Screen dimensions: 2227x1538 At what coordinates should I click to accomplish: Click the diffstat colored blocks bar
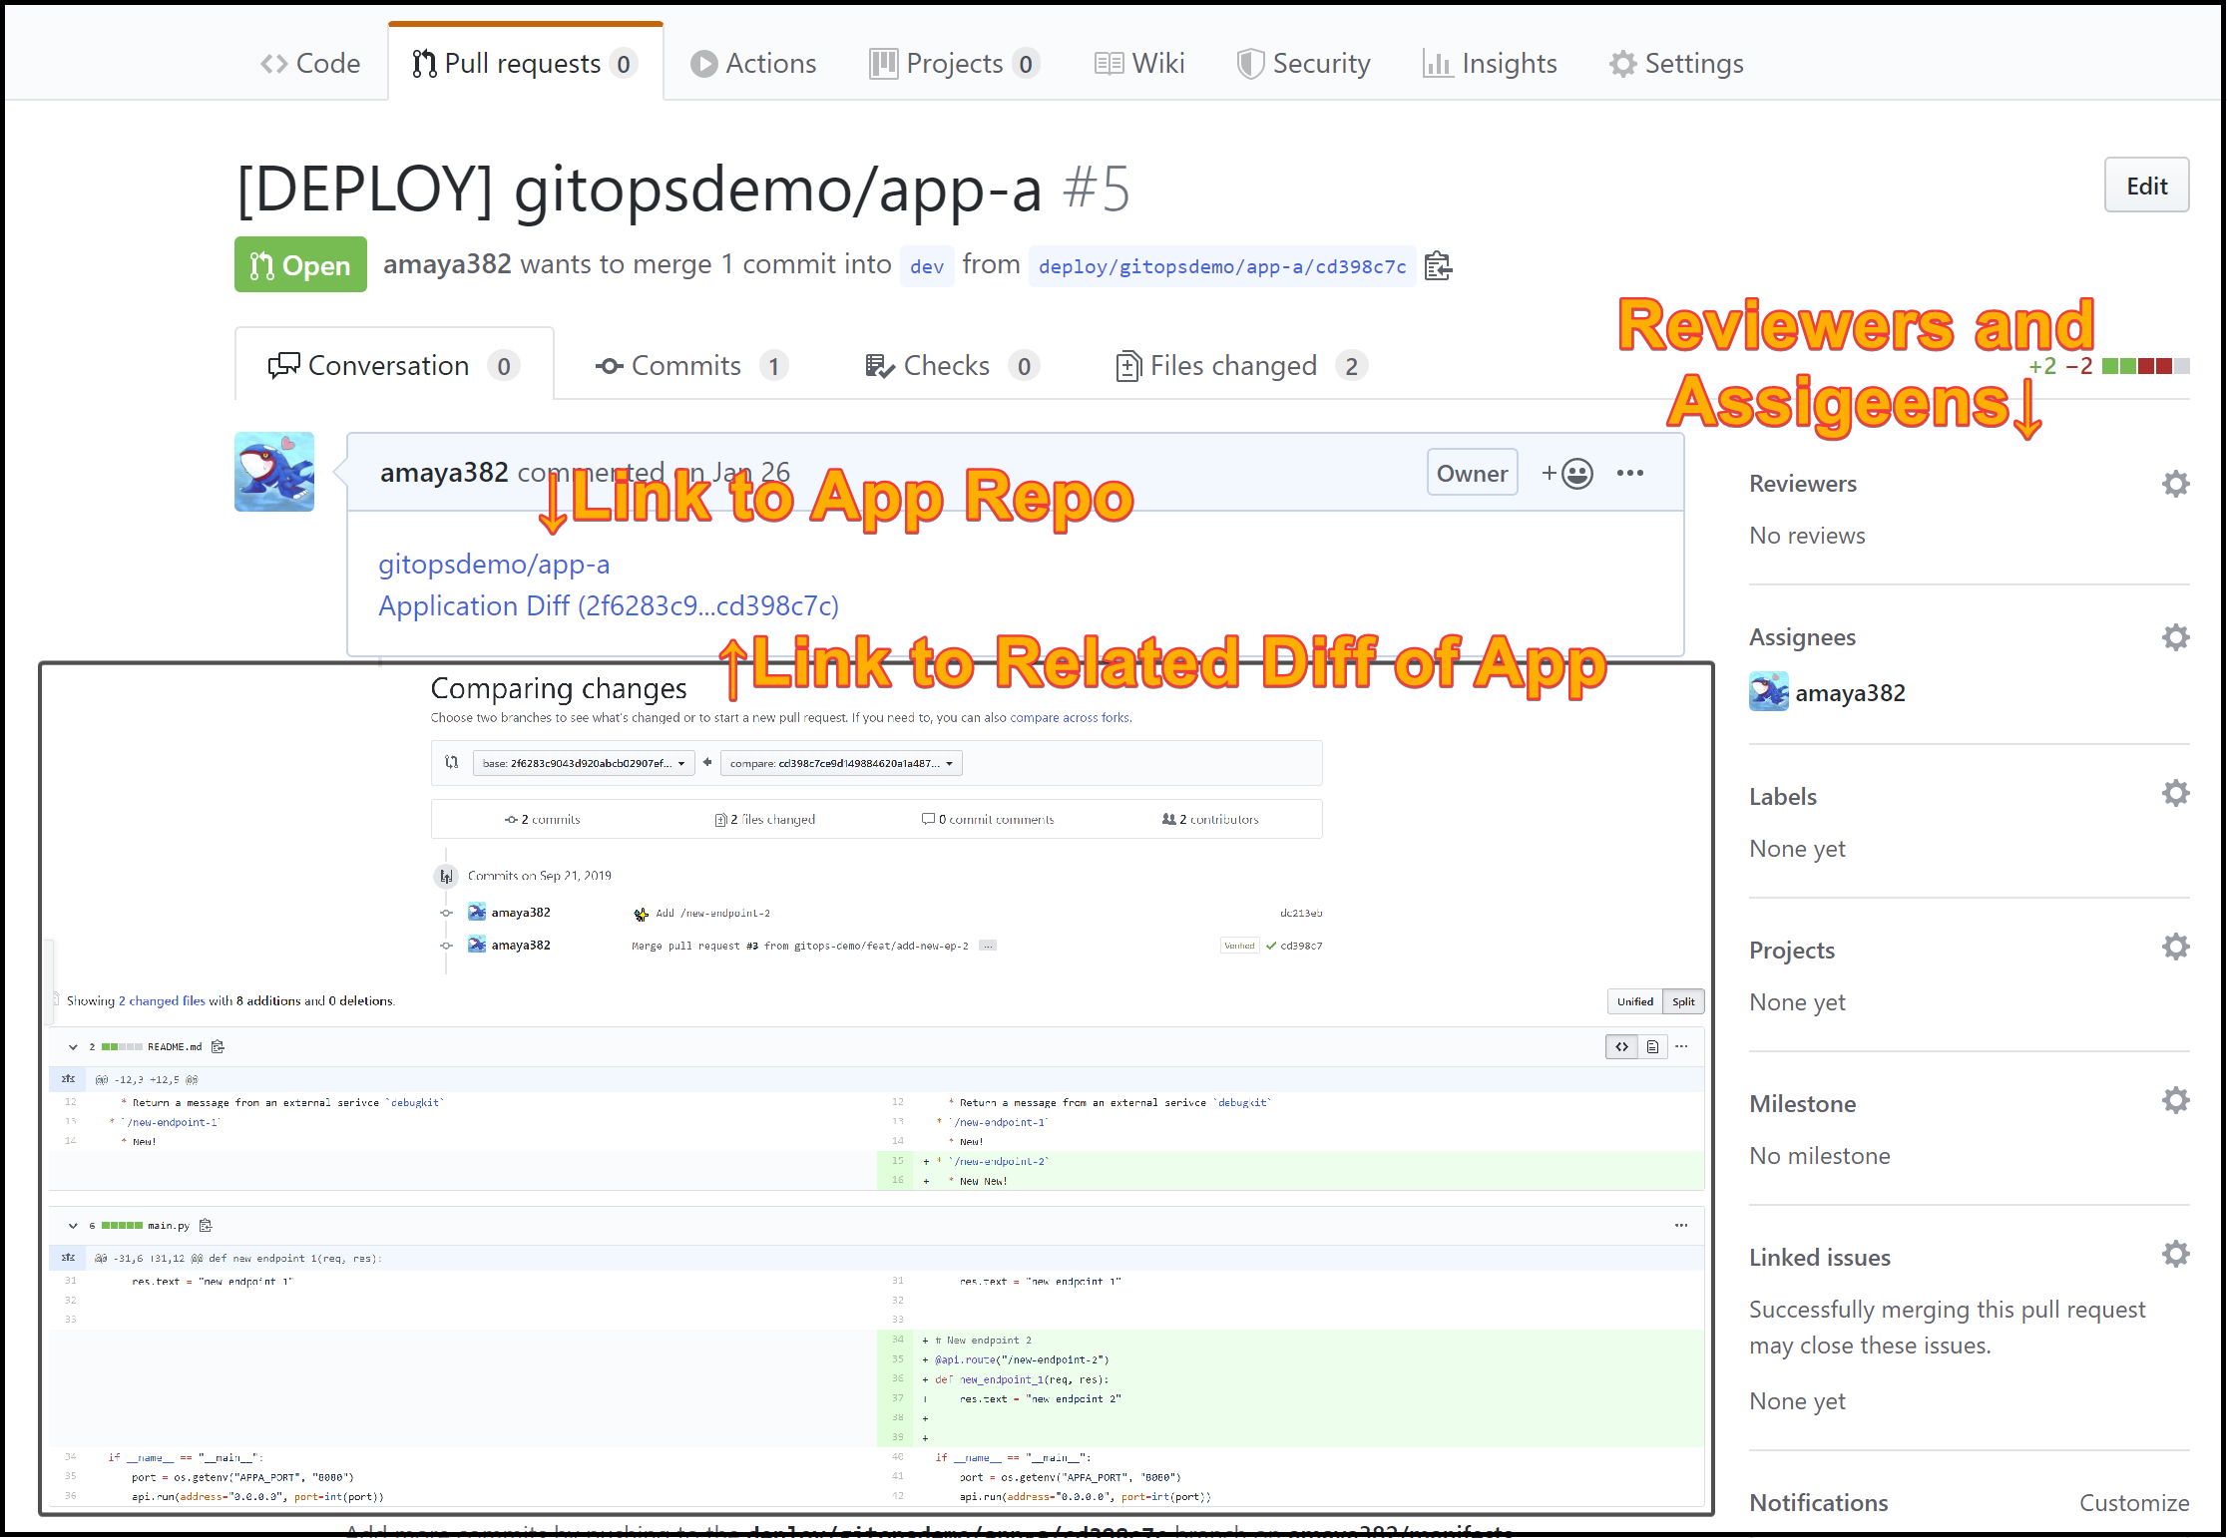coord(2145,366)
